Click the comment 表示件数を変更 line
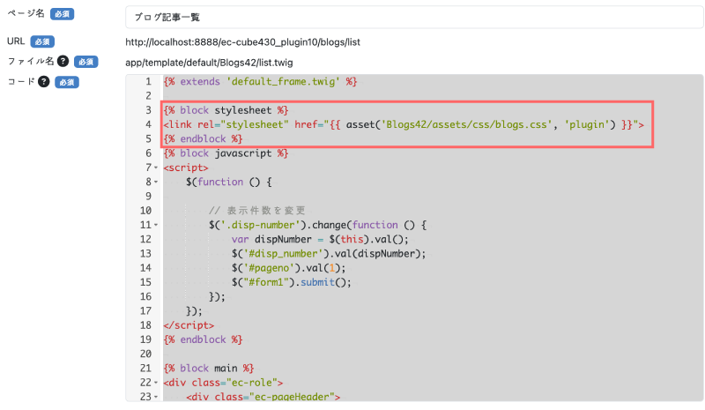The image size is (705, 410). (257, 211)
